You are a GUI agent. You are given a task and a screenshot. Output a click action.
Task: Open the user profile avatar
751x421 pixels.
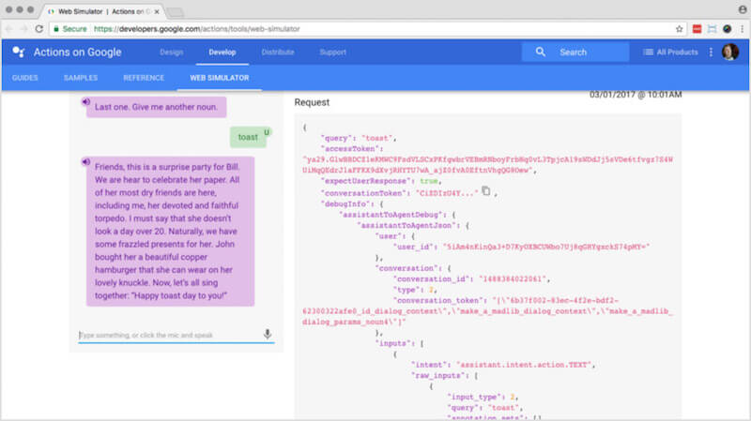coord(730,52)
